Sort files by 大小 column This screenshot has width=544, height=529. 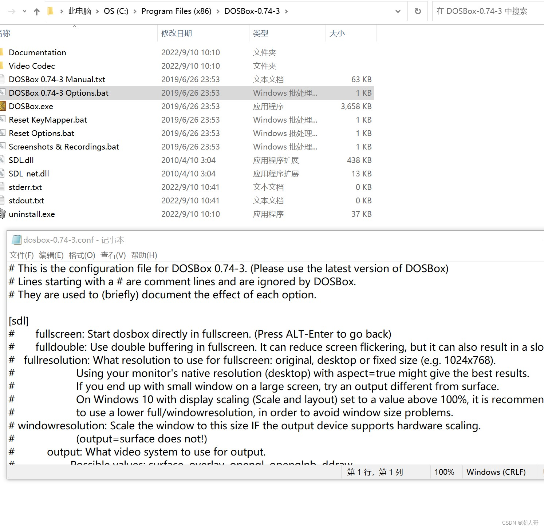pyautogui.click(x=351, y=33)
